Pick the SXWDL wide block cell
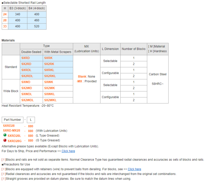Screen dimensions: 206x181 coord(27,94)
